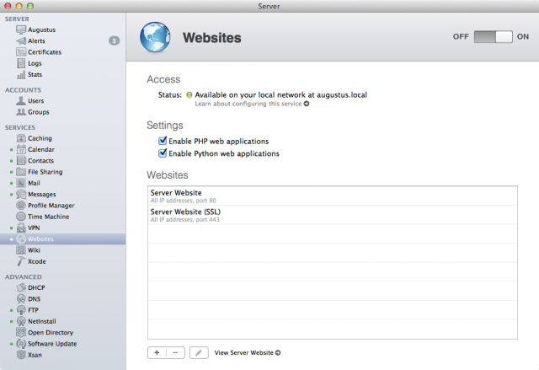
Task: Edit selected website with pencil button
Action: (x=199, y=353)
